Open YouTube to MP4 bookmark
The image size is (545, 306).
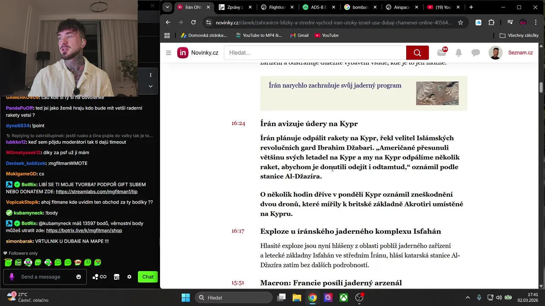pyautogui.click(x=258, y=35)
